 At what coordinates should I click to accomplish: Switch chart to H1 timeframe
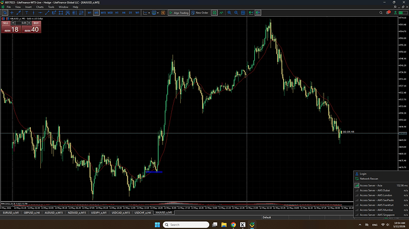117,12
